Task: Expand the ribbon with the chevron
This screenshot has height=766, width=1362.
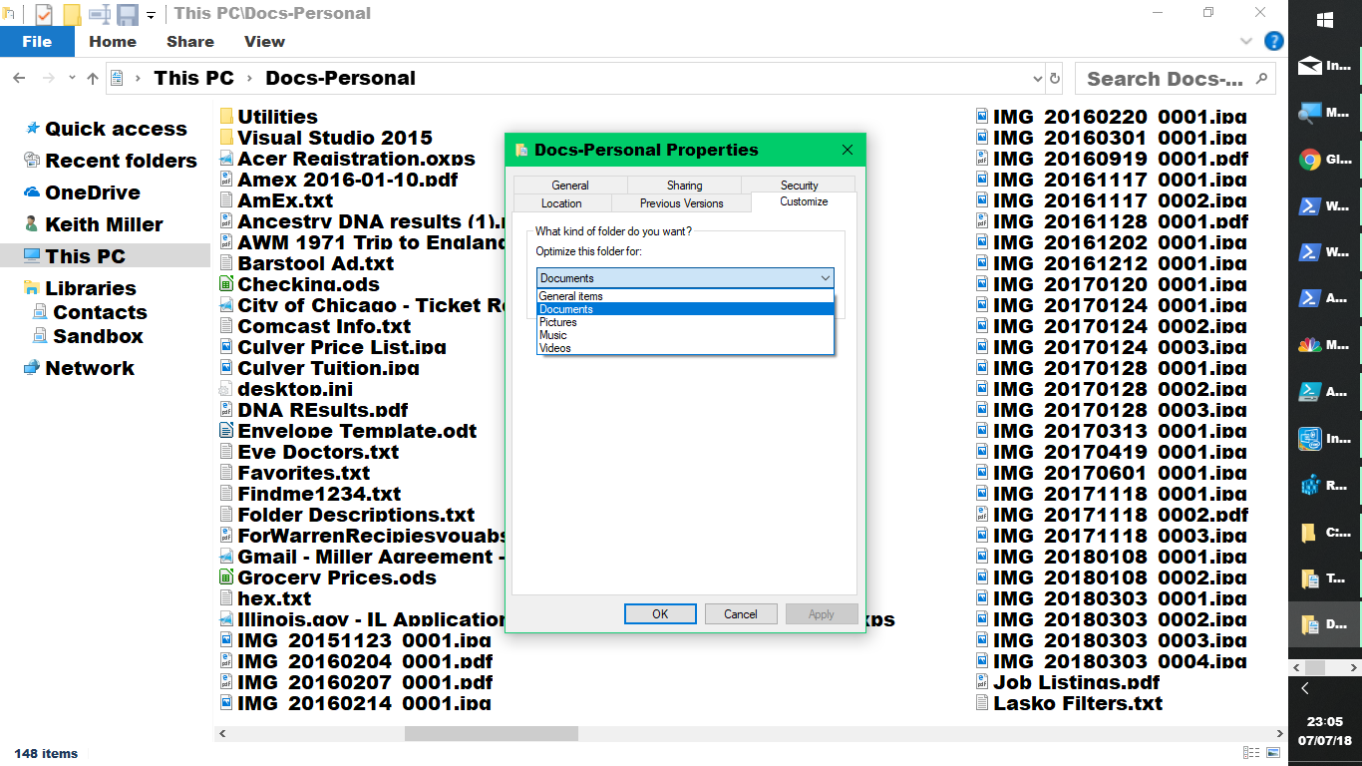Action: pyautogui.click(x=1245, y=42)
